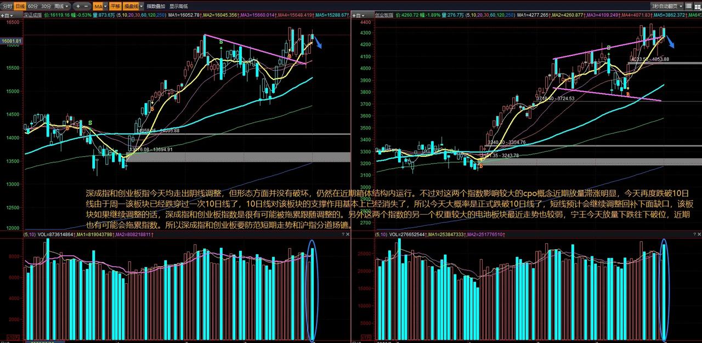Click the 13676.08 - 13694.91 gap label
The height and width of the screenshot is (343, 702).
151,149
